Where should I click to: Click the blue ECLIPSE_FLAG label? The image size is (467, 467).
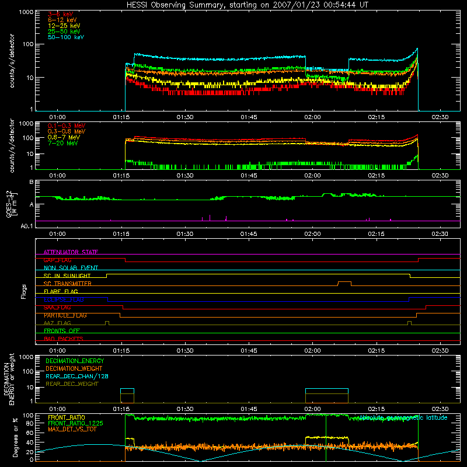pyautogui.click(x=64, y=299)
